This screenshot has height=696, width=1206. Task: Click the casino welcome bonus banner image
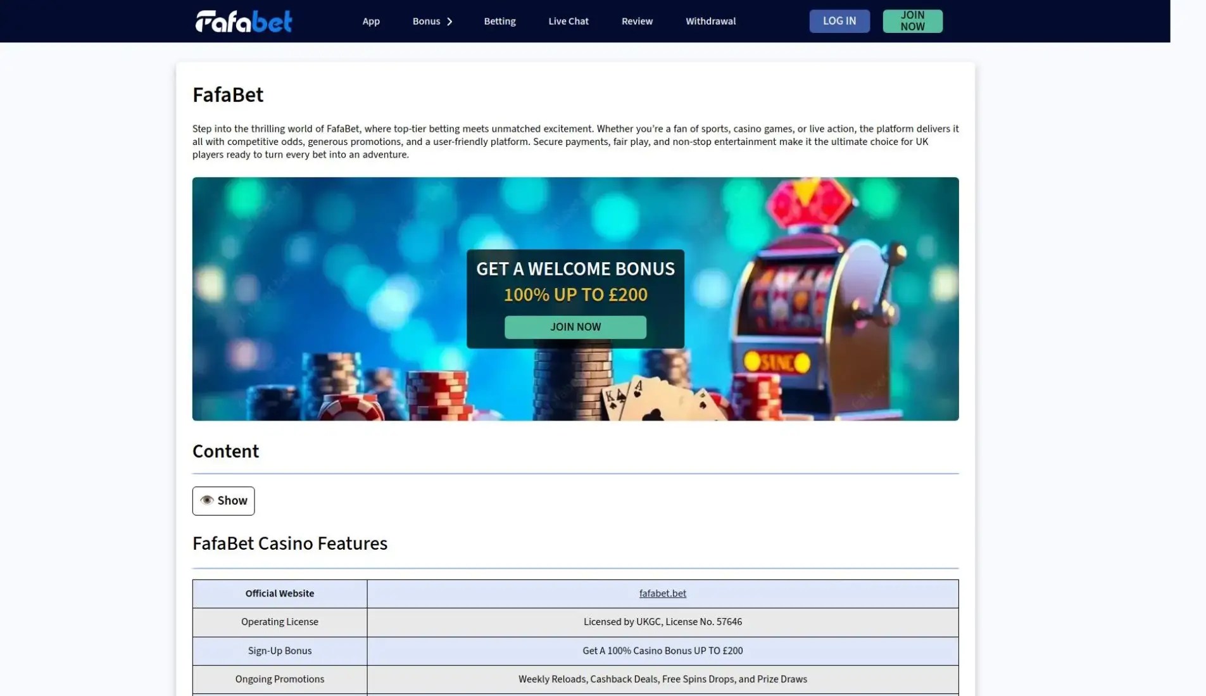point(575,299)
